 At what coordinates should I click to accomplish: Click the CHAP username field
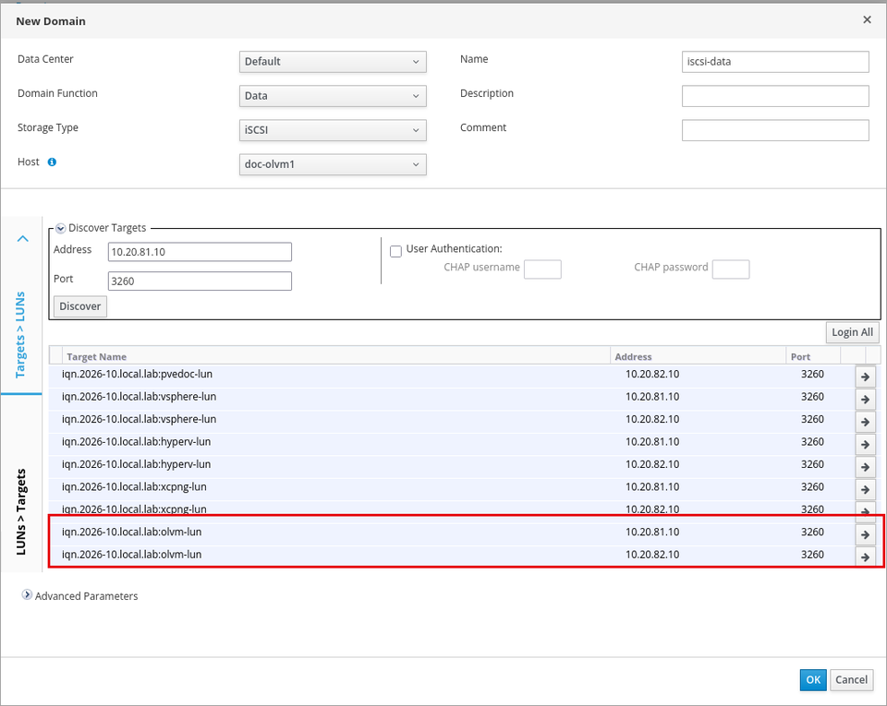542,269
